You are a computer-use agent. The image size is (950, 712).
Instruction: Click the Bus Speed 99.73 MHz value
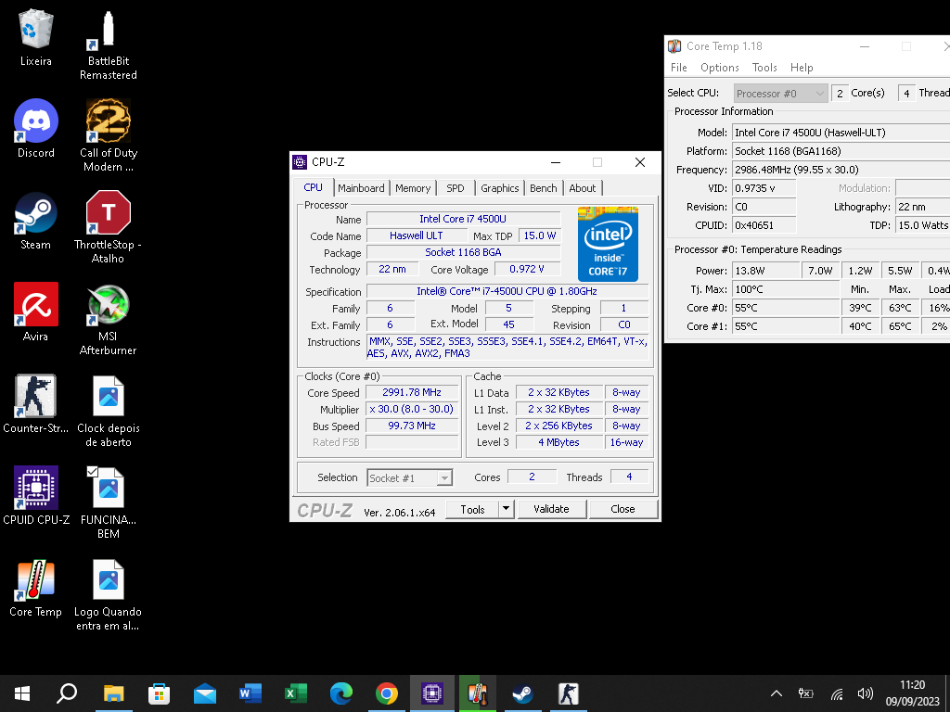click(x=412, y=426)
